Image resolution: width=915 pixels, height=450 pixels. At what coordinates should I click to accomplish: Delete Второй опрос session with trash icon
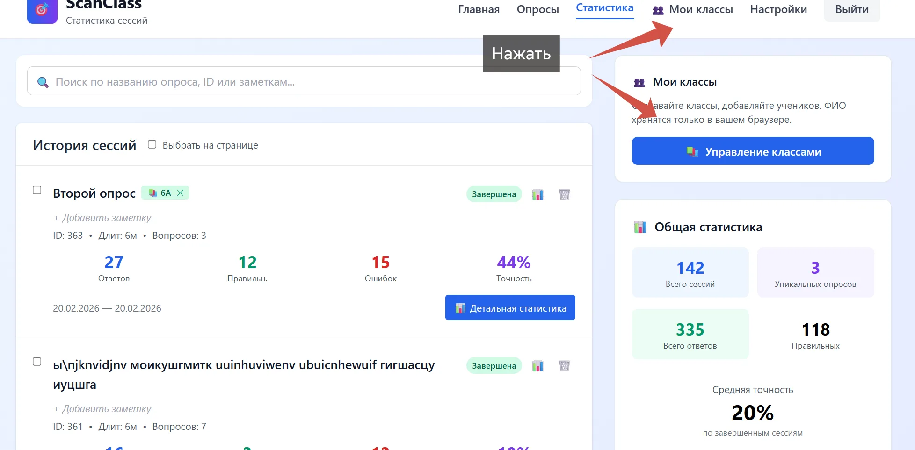pyautogui.click(x=564, y=194)
